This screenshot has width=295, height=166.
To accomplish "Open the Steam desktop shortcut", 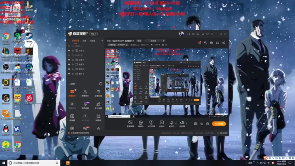I will (29, 37).
